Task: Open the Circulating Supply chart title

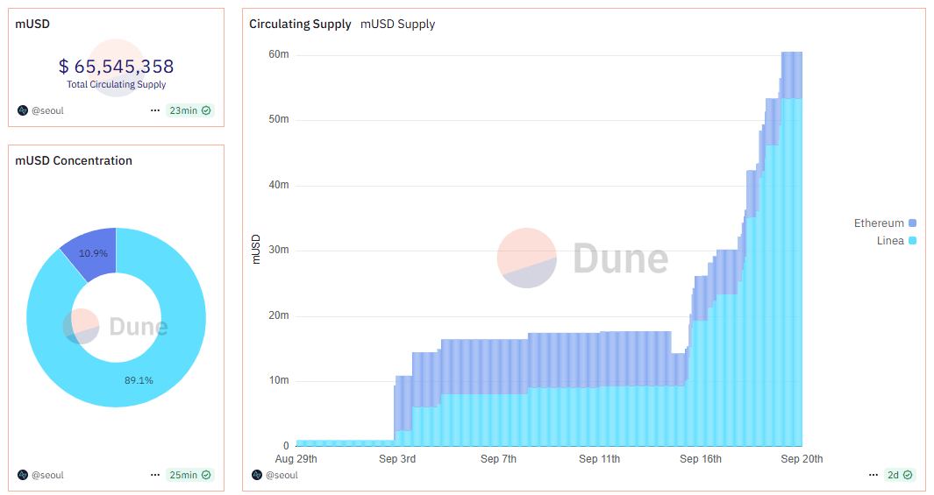Action: click(x=300, y=24)
